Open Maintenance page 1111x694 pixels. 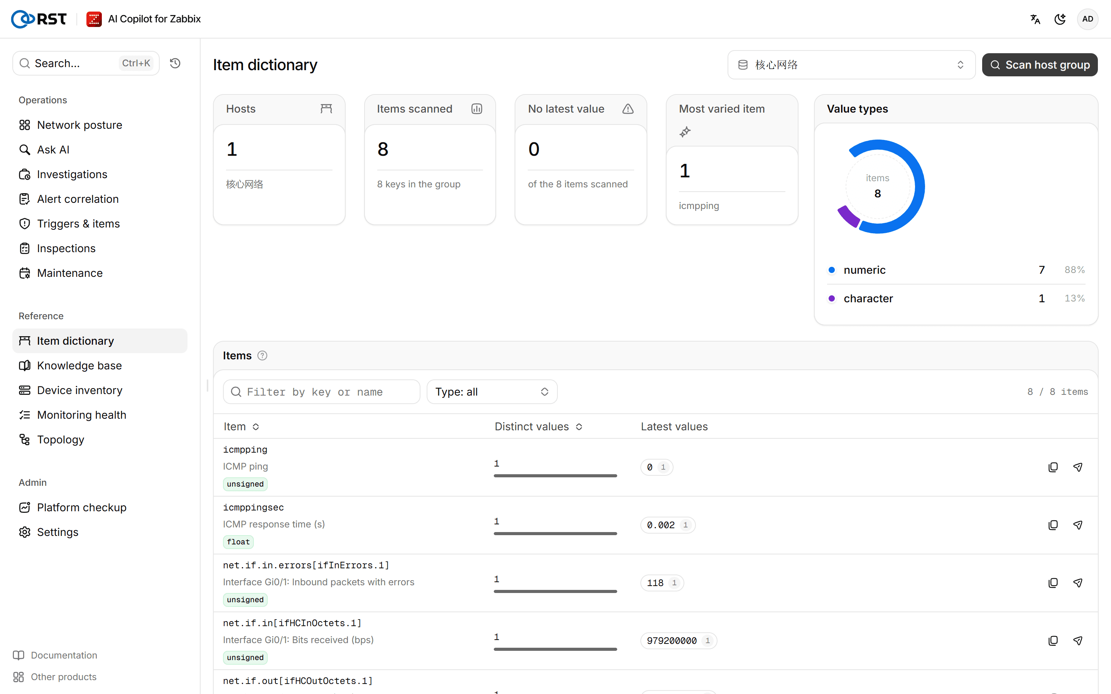(x=100, y=273)
